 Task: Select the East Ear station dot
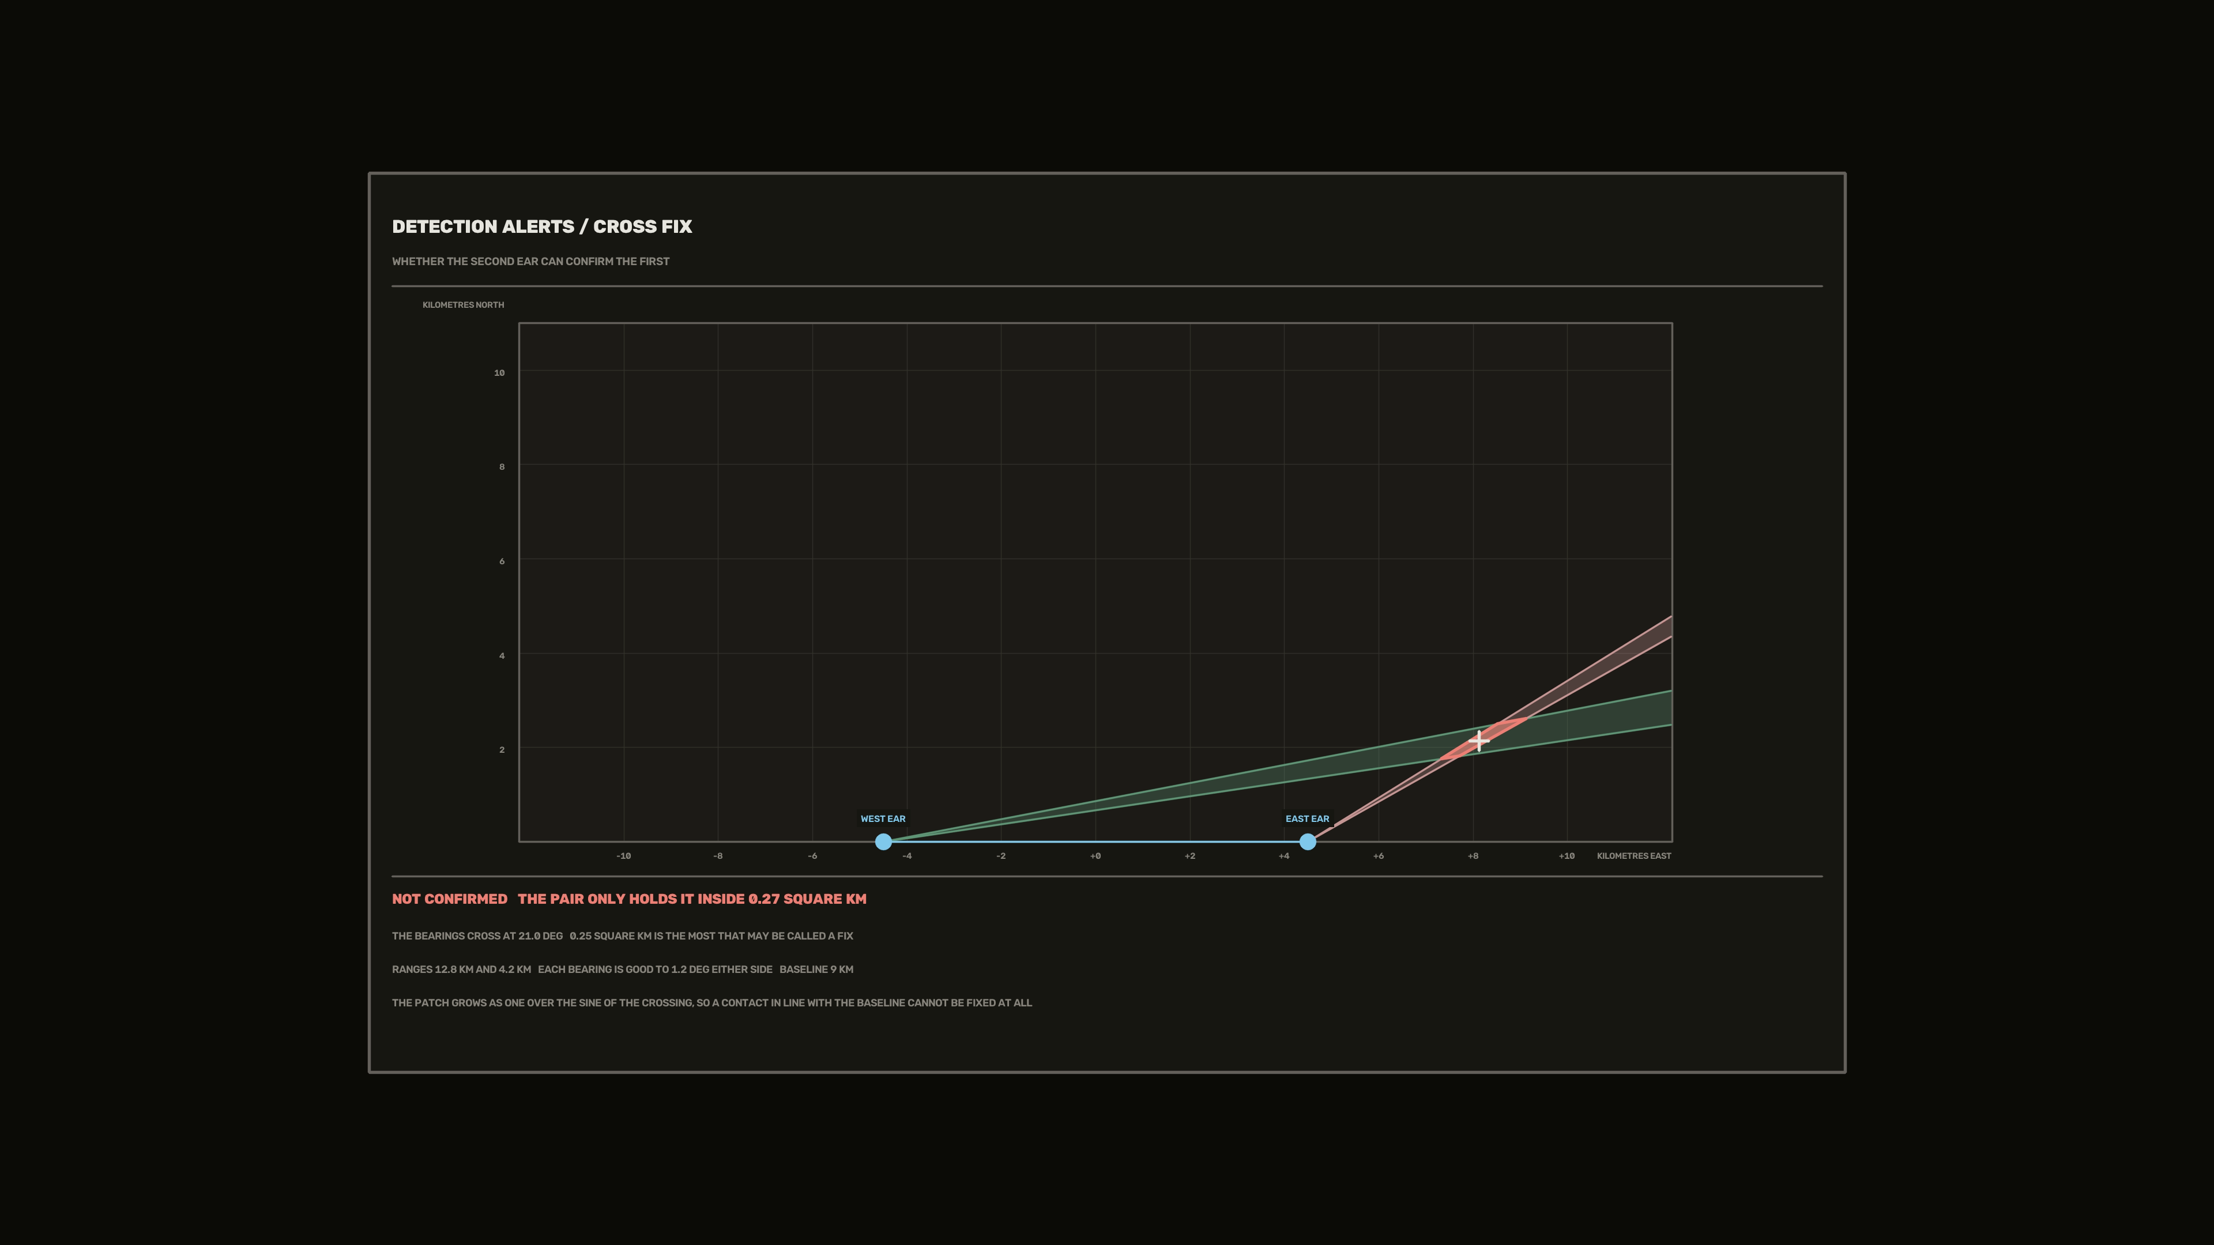1307,841
